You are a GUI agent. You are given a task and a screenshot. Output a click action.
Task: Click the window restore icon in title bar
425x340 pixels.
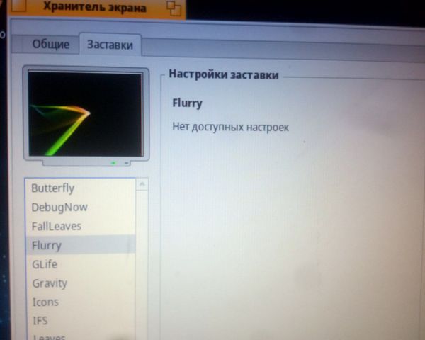(x=174, y=8)
